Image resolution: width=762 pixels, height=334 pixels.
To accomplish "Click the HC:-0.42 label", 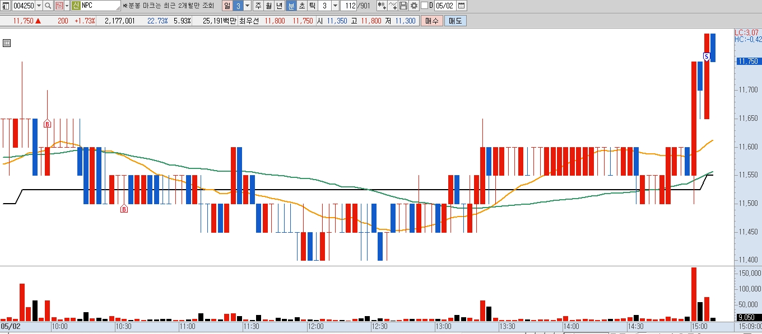I will pyautogui.click(x=748, y=39).
